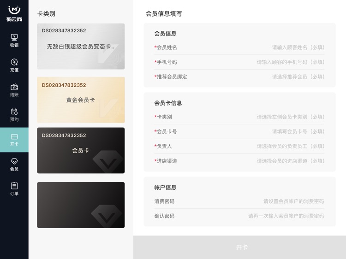
Task: Open the 卡类别 selection field
Action: [x=239, y=117]
